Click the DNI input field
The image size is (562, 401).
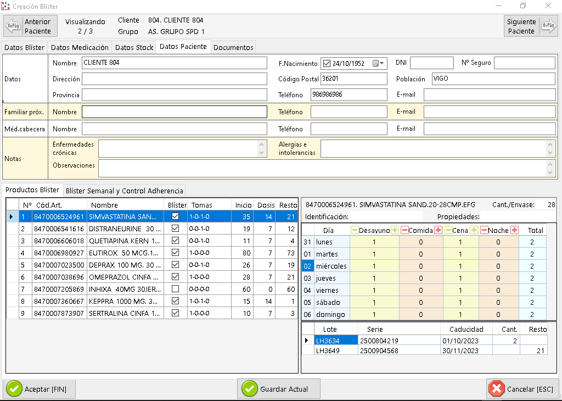click(x=431, y=63)
